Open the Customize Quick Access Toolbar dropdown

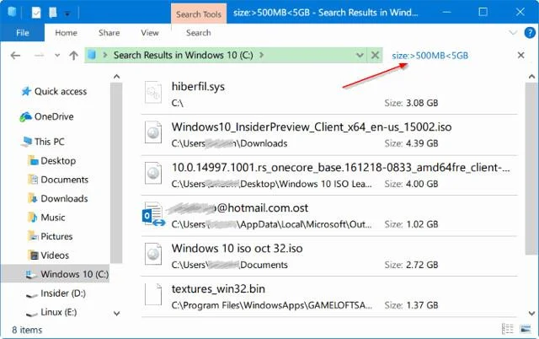click(67, 13)
